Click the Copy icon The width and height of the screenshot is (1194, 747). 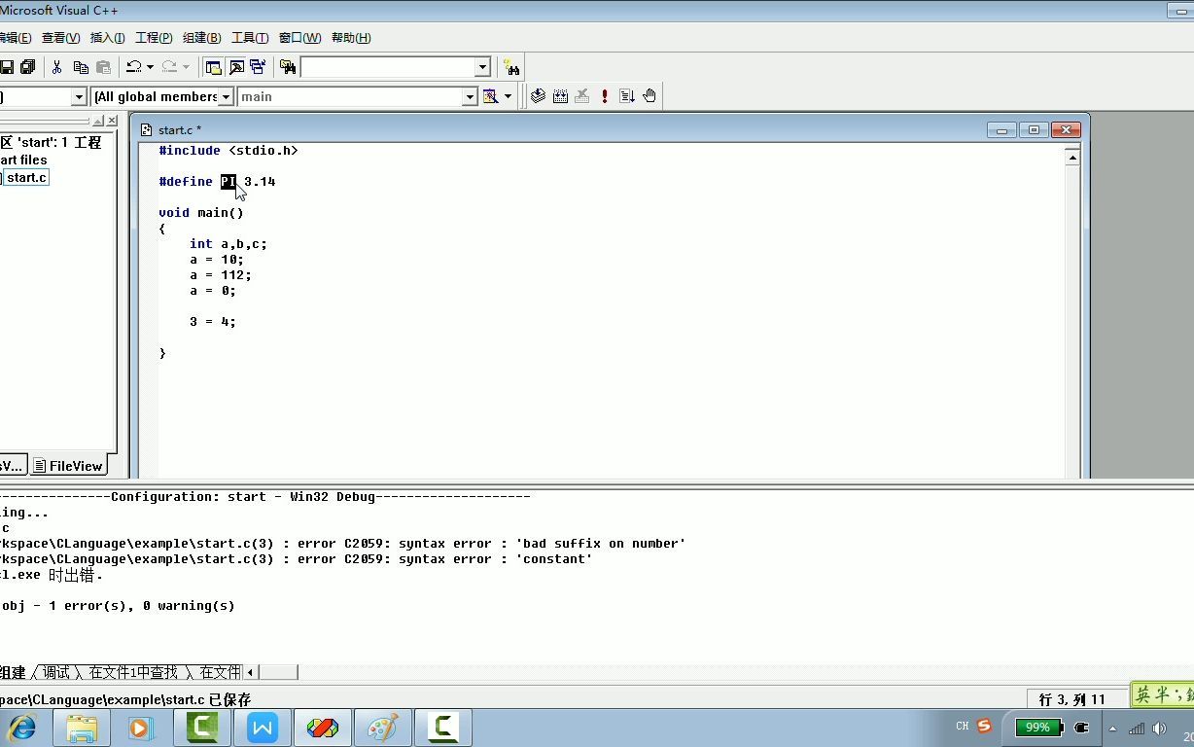pos(81,67)
